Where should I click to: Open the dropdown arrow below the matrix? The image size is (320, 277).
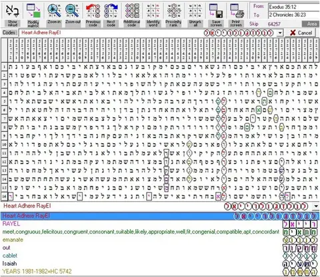(x=316, y=206)
